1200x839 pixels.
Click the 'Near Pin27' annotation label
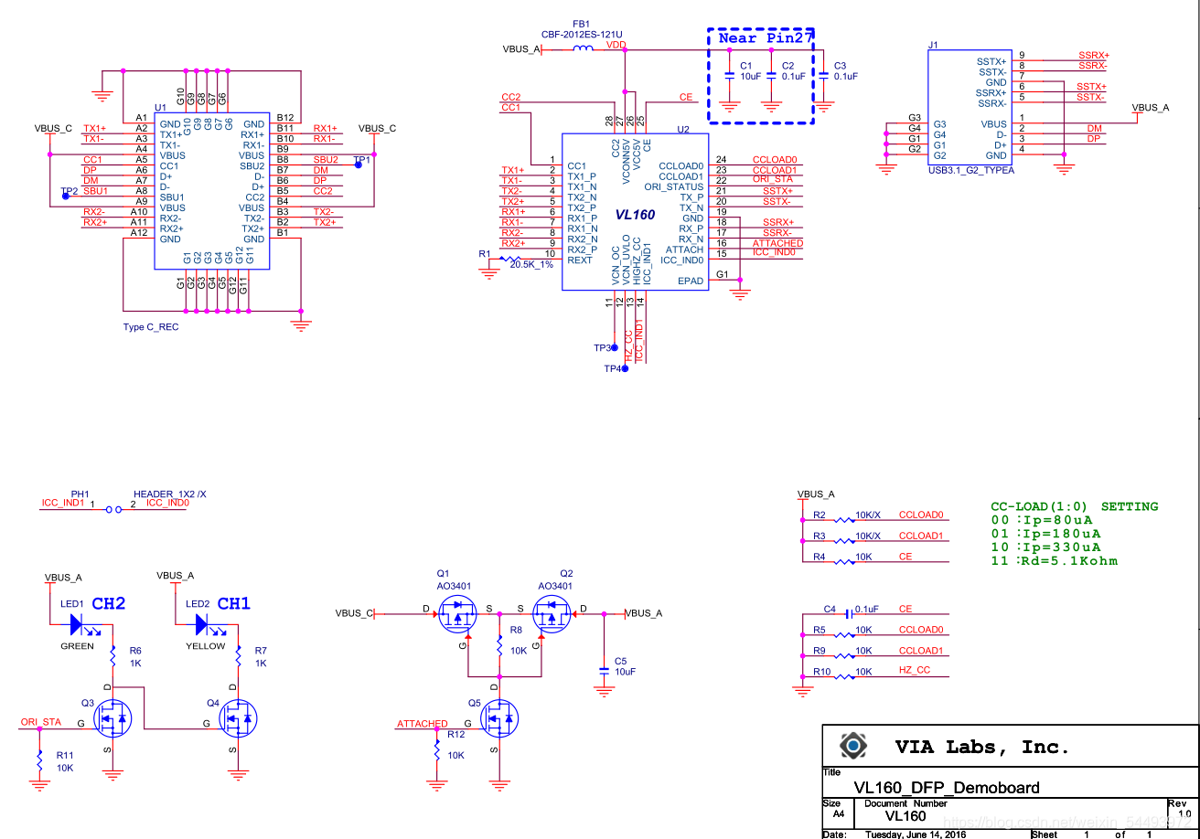pyautogui.click(x=766, y=38)
